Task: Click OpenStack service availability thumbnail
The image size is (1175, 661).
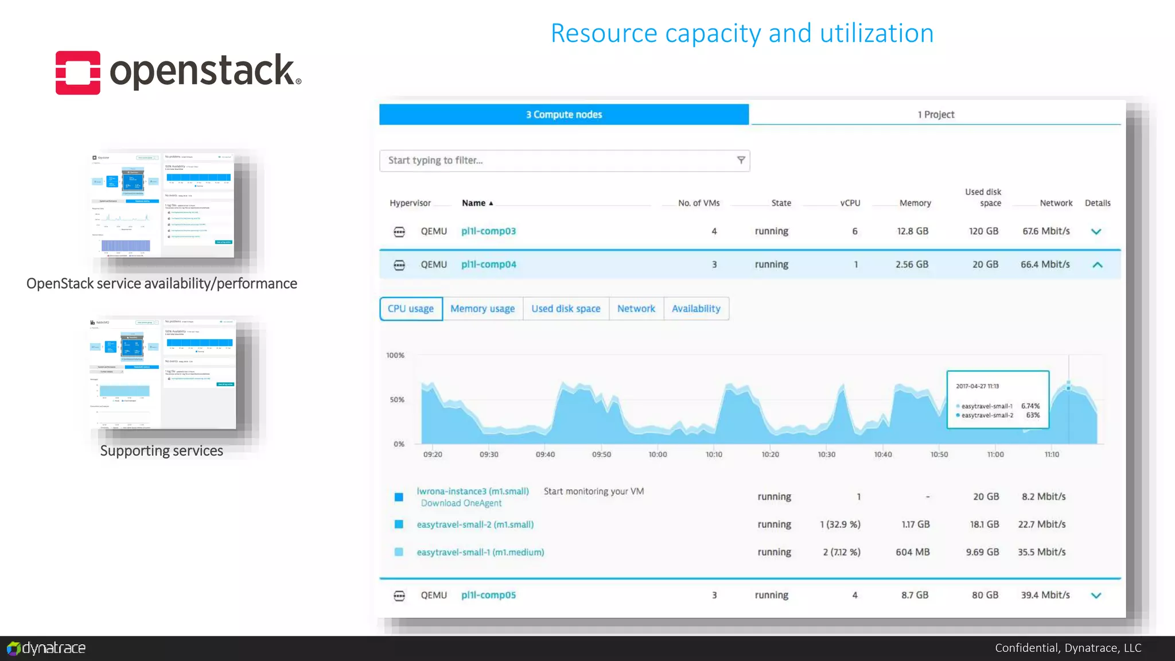Action: 163,205
